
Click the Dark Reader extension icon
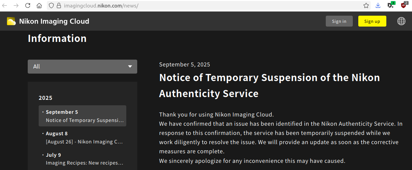(x=390, y=5)
